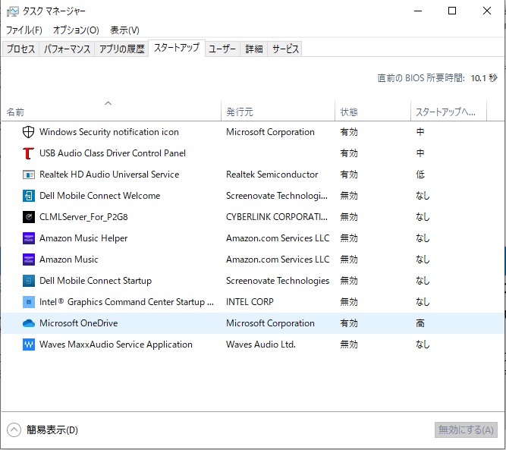The image size is (506, 450).
Task: Click Screenovate Technologi... in Welcome row
Action: pyautogui.click(x=277, y=196)
